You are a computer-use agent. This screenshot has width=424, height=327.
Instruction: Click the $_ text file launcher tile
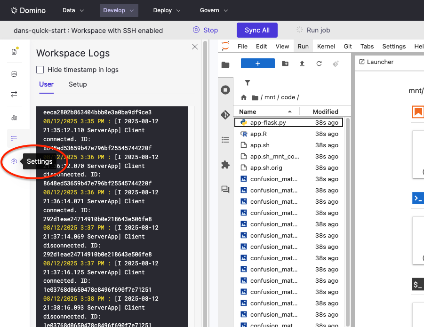click(x=418, y=284)
